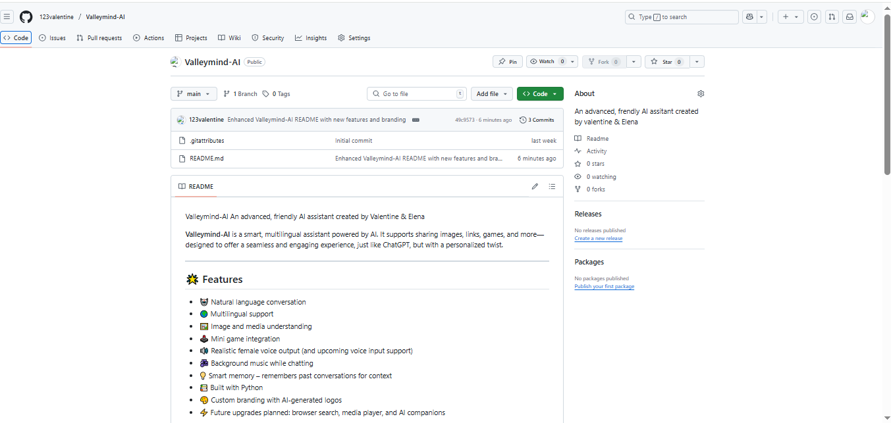This screenshot has width=891, height=423.
Task: Switch to the Pull requests tab
Action: click(99, 38)
